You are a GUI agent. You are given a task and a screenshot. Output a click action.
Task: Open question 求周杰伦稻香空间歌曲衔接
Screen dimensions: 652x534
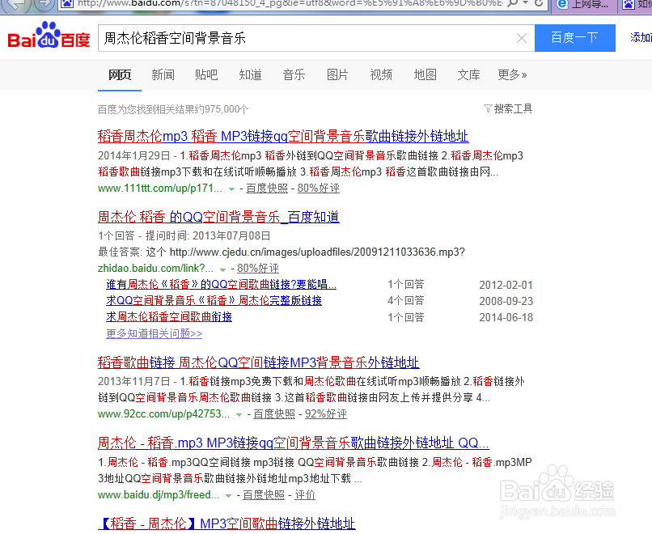point(169,317)
